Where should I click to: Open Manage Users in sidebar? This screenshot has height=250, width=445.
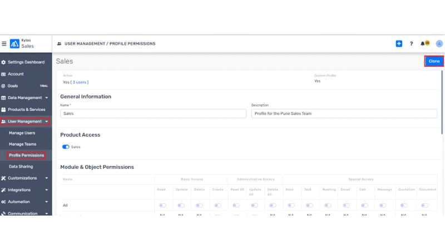click(22, 133)
